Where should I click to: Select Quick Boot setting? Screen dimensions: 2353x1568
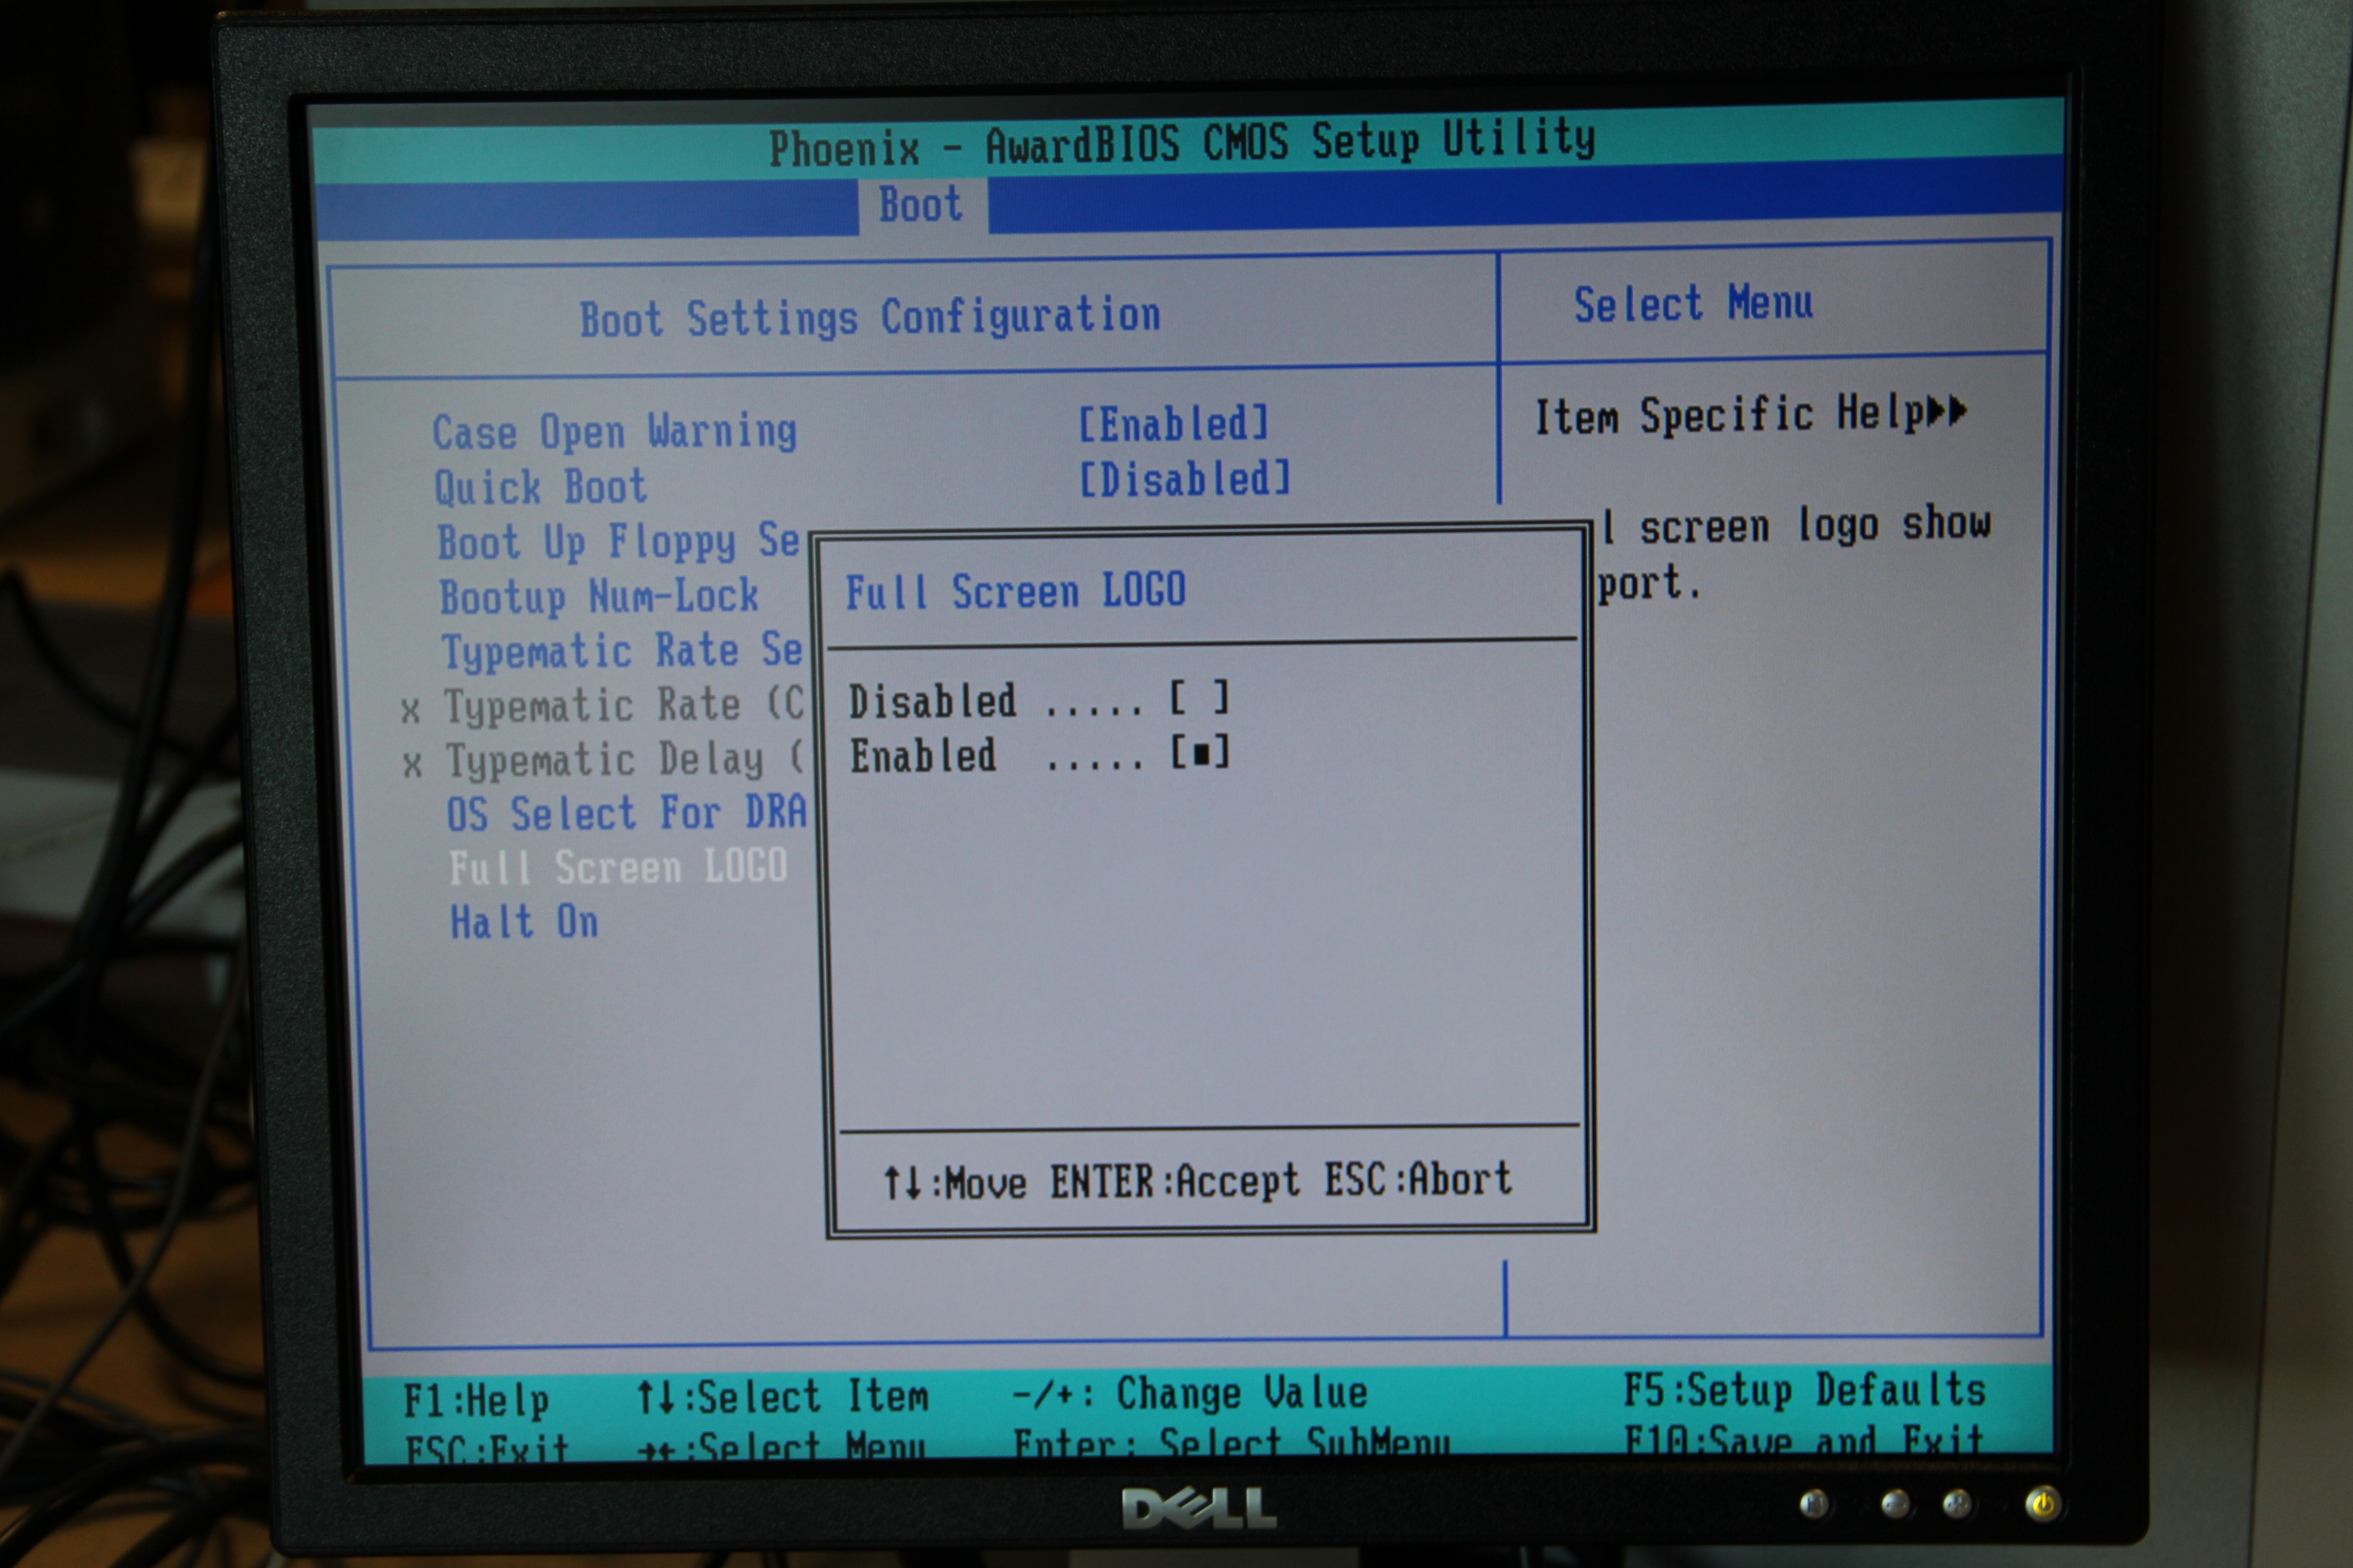tap(540, 487)
